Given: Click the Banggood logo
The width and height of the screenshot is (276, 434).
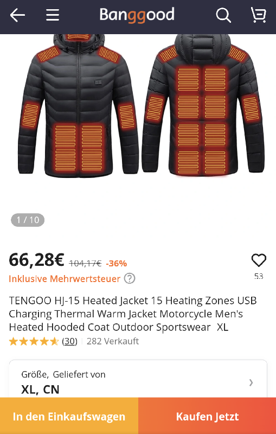Looking at the screenshot, I should click(137, 15).
